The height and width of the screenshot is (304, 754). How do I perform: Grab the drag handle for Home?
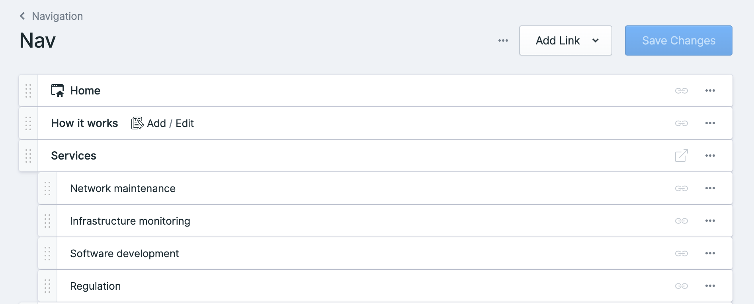point(28,90)
